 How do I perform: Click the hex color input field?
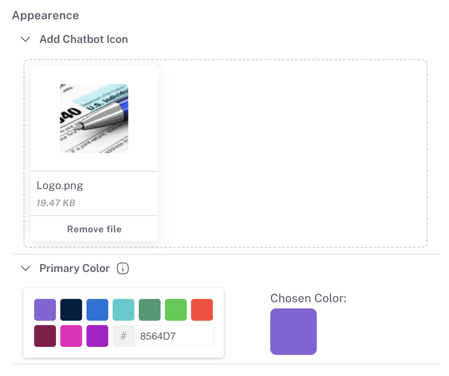click(x=174, y=336)
